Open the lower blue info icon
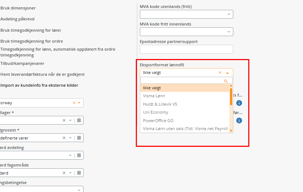The image size is (303, 192). (239, 121)
